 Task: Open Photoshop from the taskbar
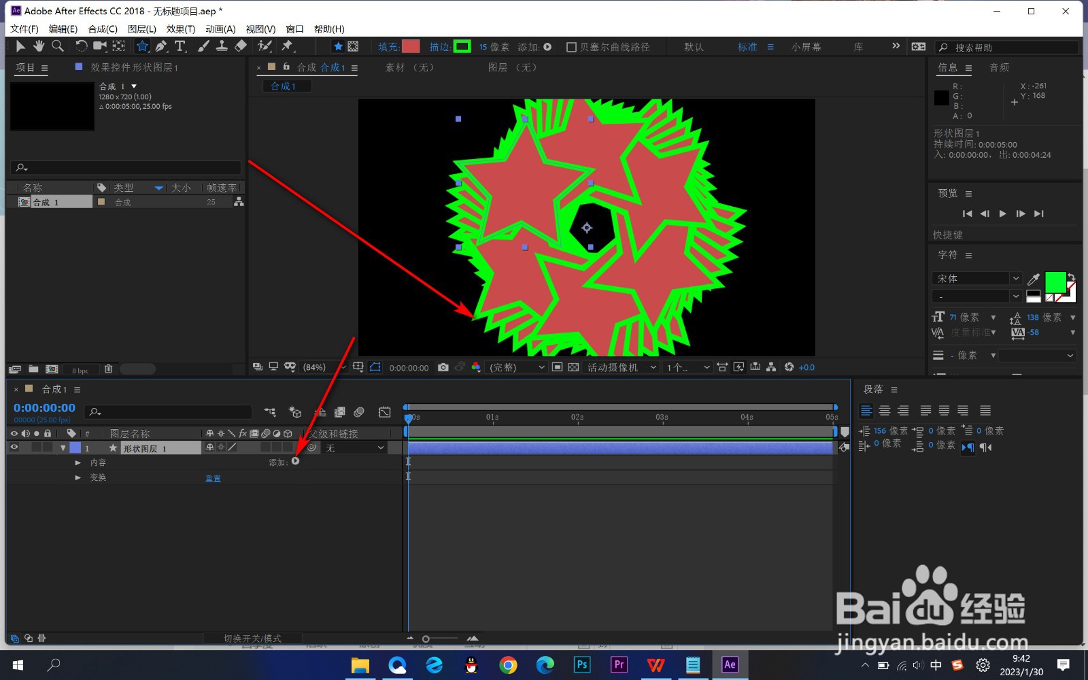582,664
